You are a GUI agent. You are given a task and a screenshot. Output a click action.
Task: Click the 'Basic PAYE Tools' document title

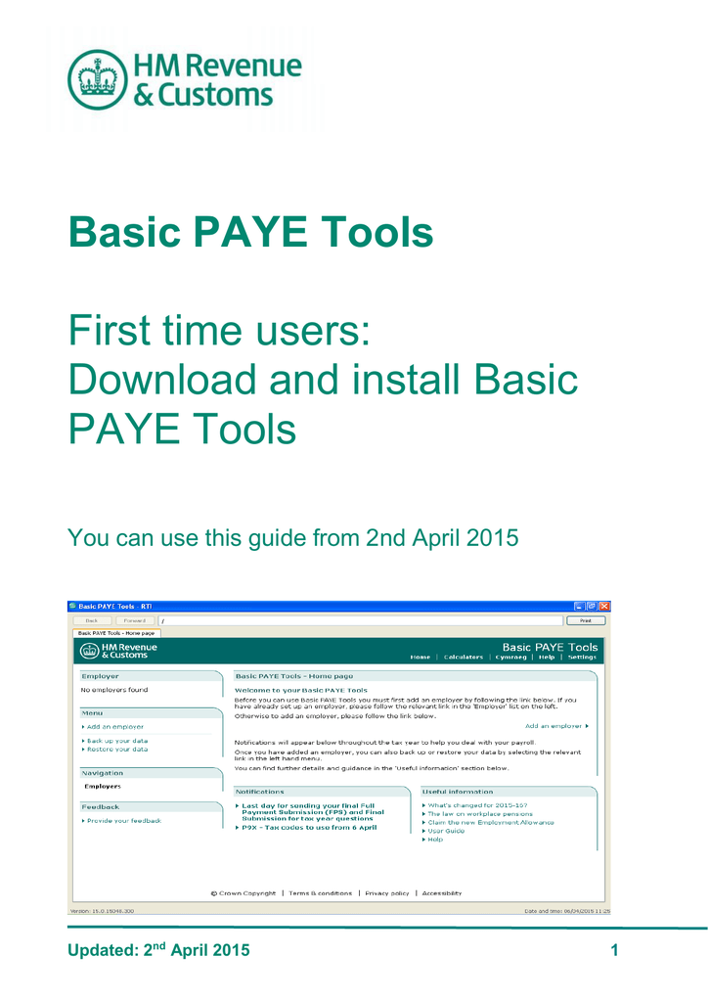[250, 231]
